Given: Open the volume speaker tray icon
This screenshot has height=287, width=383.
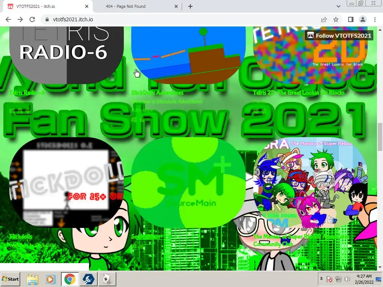Looking at the screenshot, I should pyautogui.click(x=347, y=279).
